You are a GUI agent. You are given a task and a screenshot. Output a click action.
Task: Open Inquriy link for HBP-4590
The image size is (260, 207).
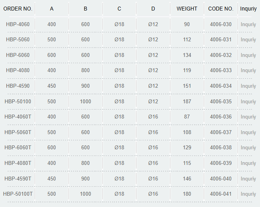click(x=248, y=86)
